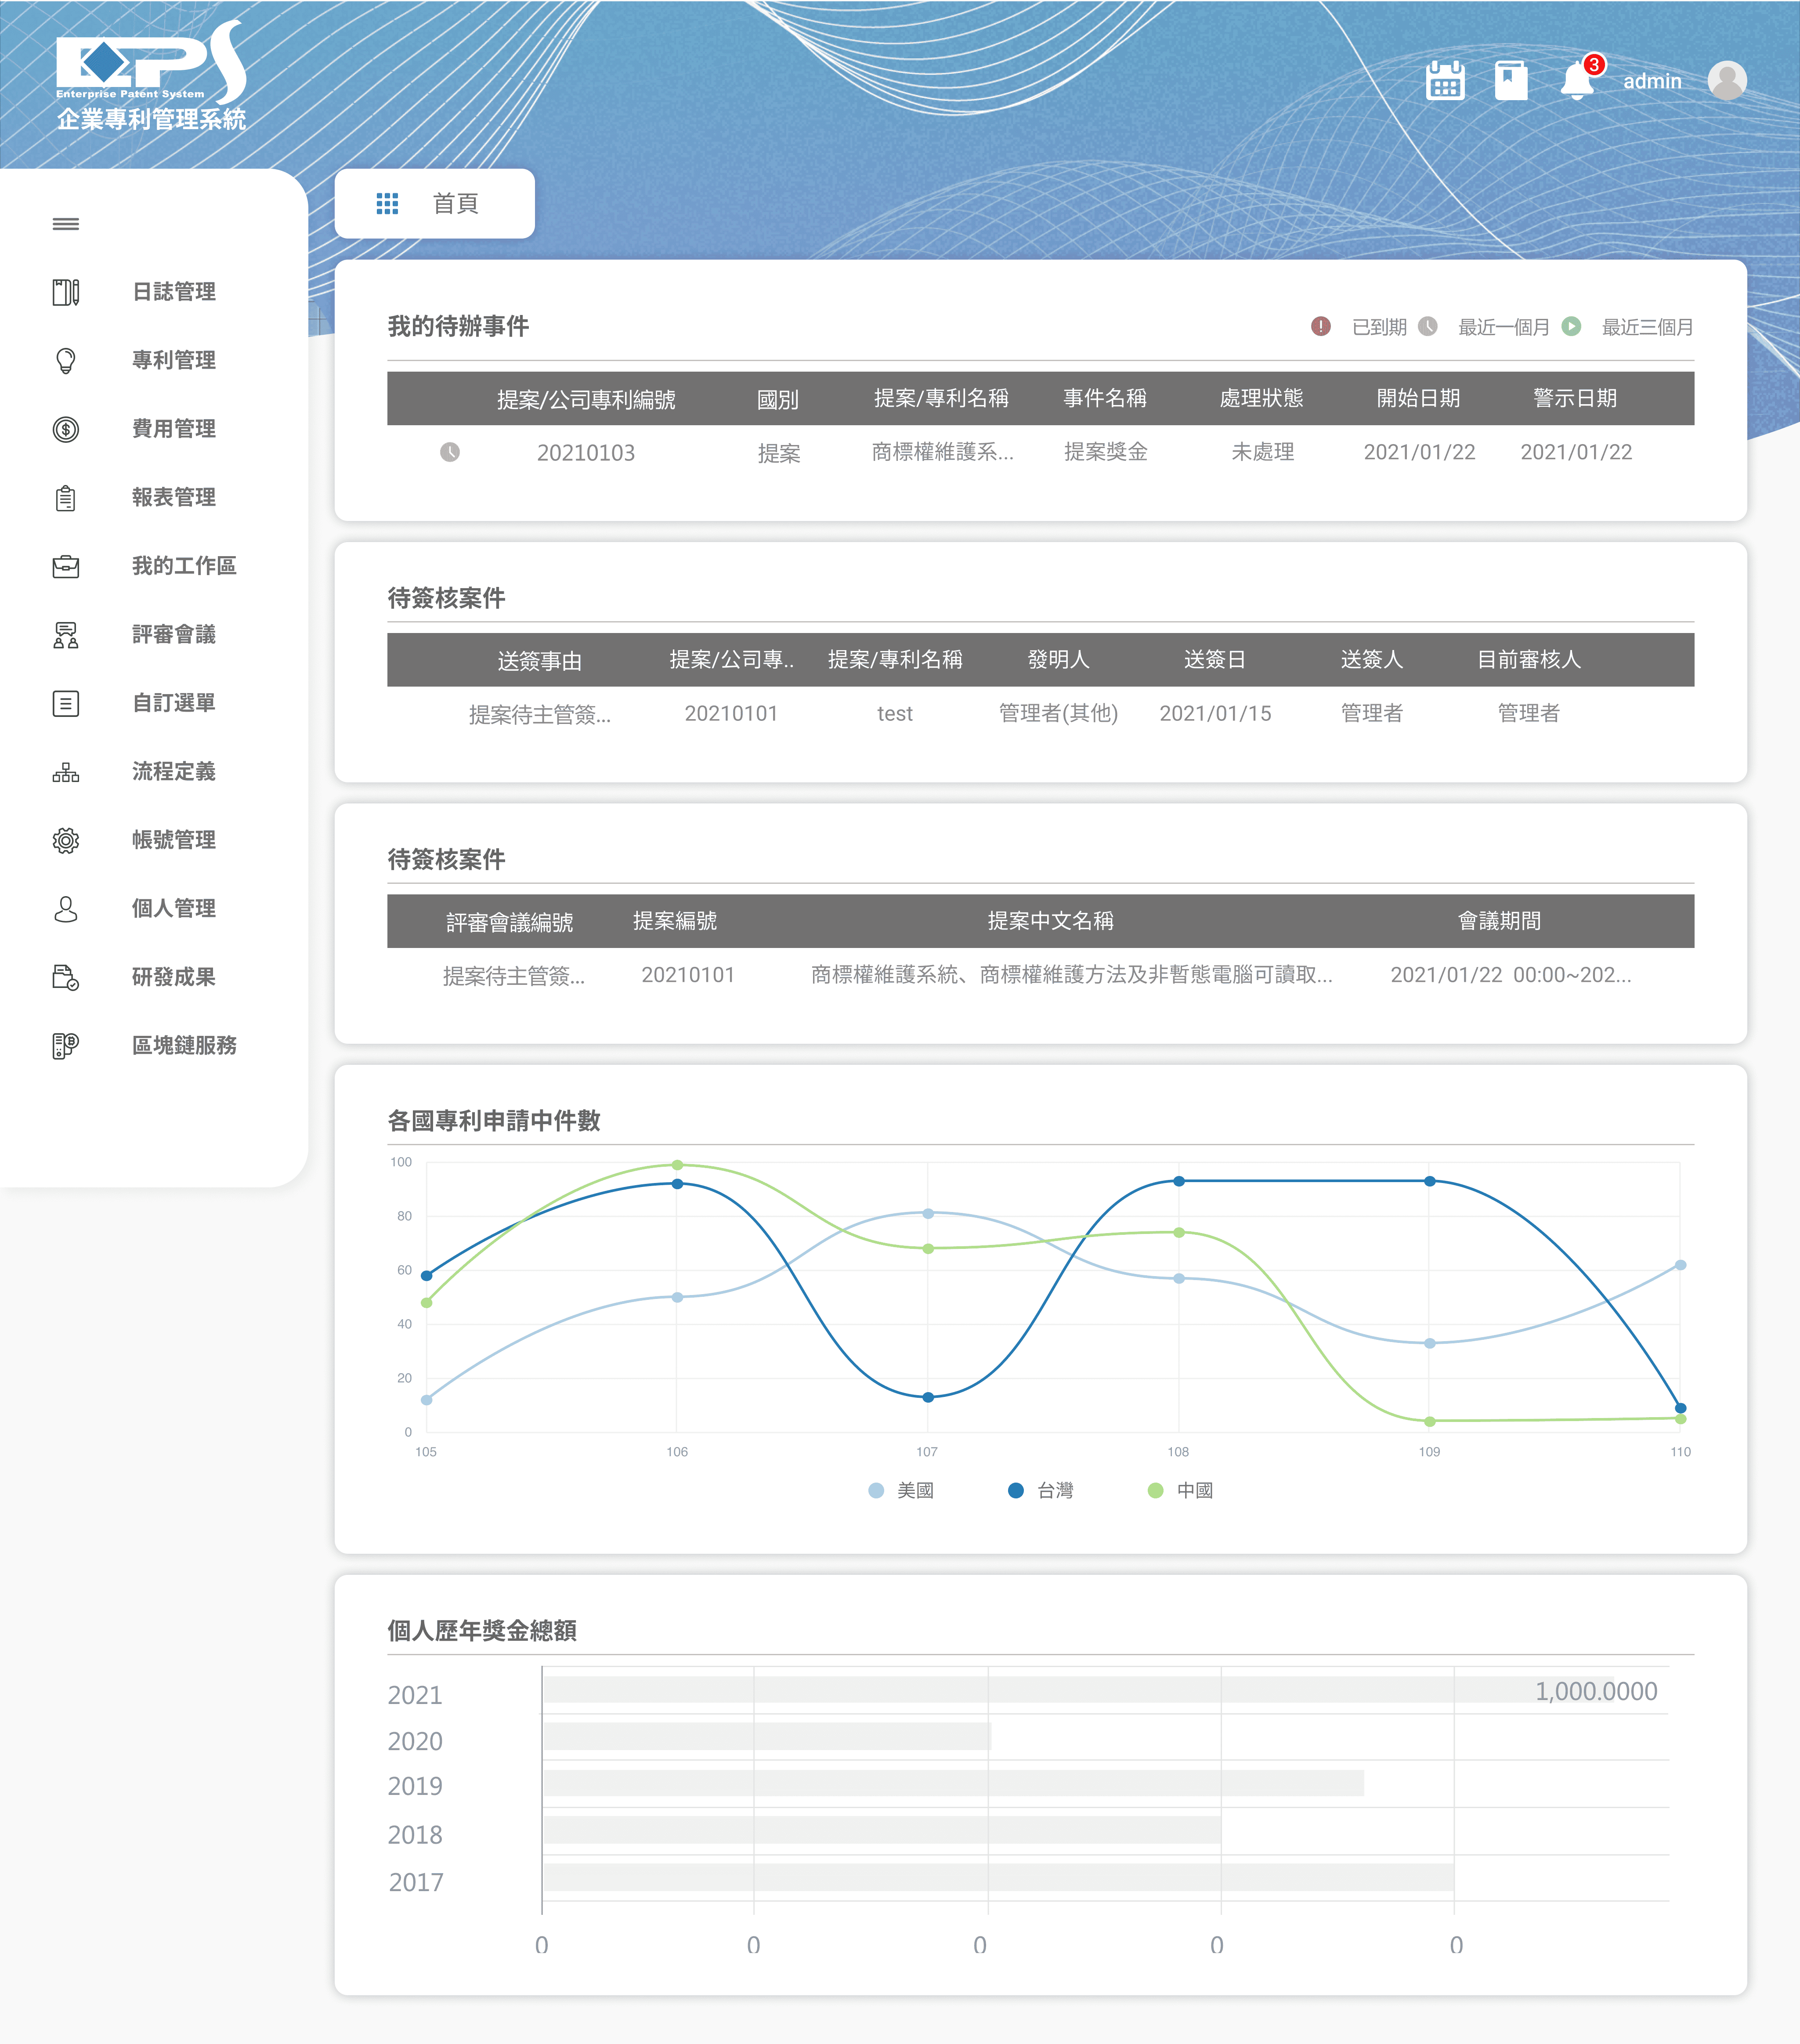
Task: Collapse sidebar with hamburger menu icon
Action: click(66, 223)
